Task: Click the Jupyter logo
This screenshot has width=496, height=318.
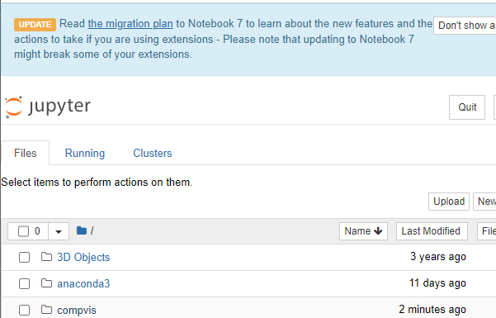Action: coord(48,107)
